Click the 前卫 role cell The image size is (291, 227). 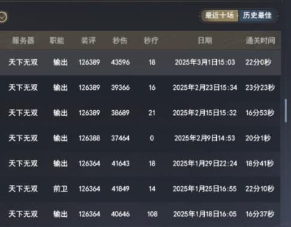coord(60,189)
